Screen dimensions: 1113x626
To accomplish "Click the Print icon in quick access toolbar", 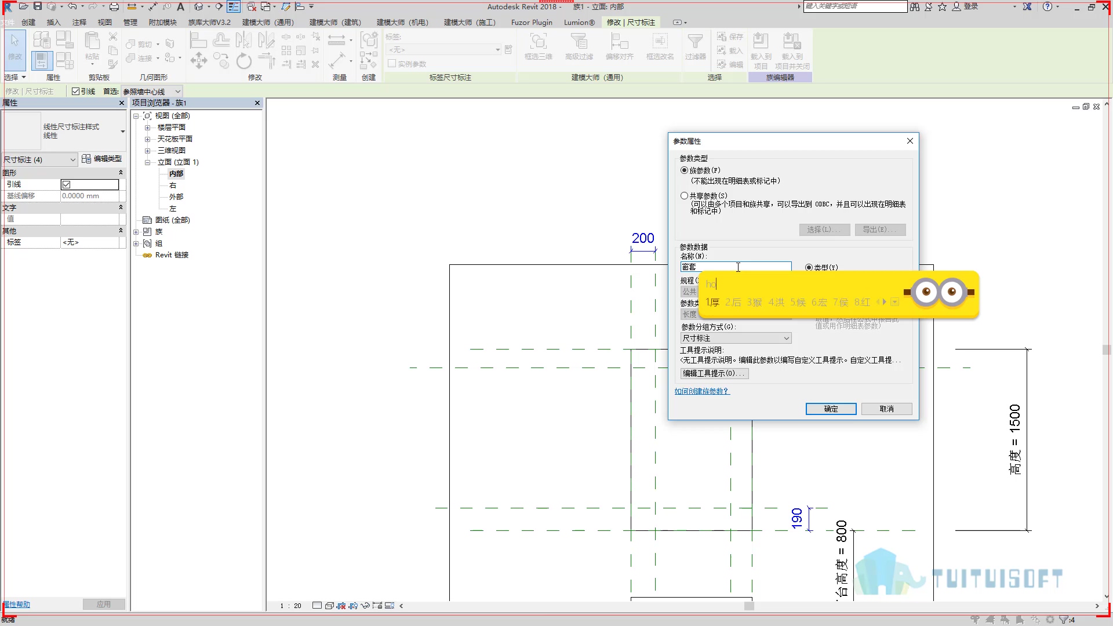I will point(114,6).
